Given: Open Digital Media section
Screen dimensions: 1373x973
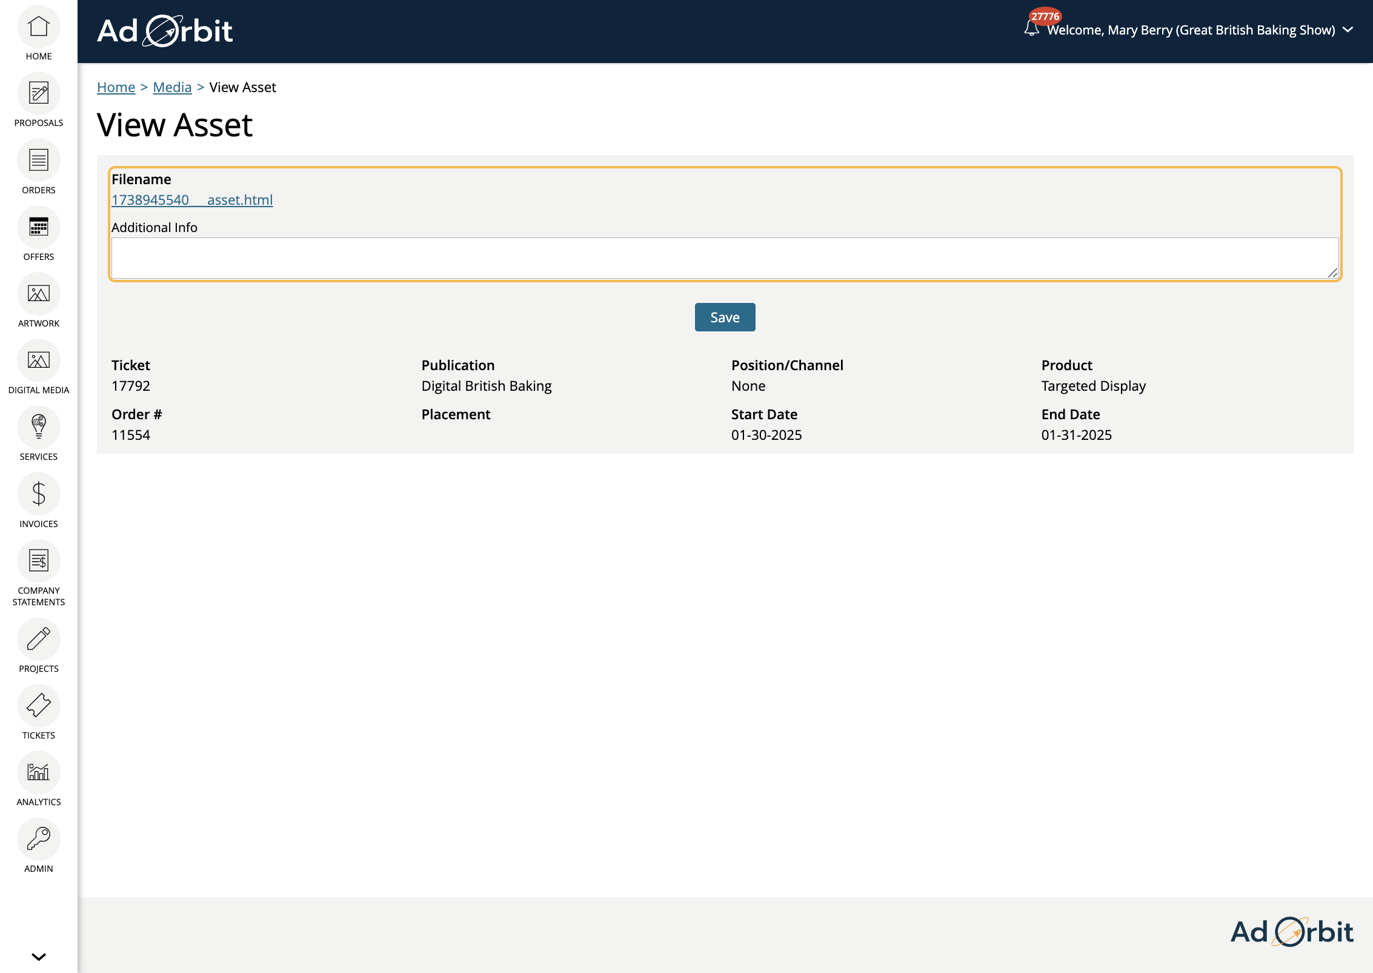Looking at the screenshot, I should coord(39,360).
